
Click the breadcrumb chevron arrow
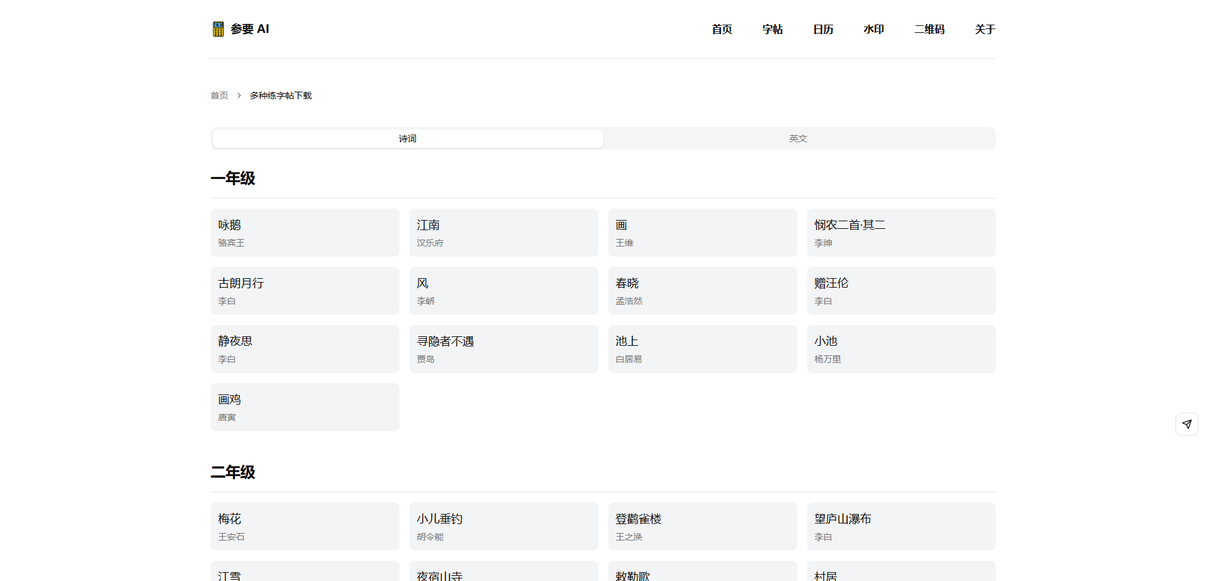(239, 95)
